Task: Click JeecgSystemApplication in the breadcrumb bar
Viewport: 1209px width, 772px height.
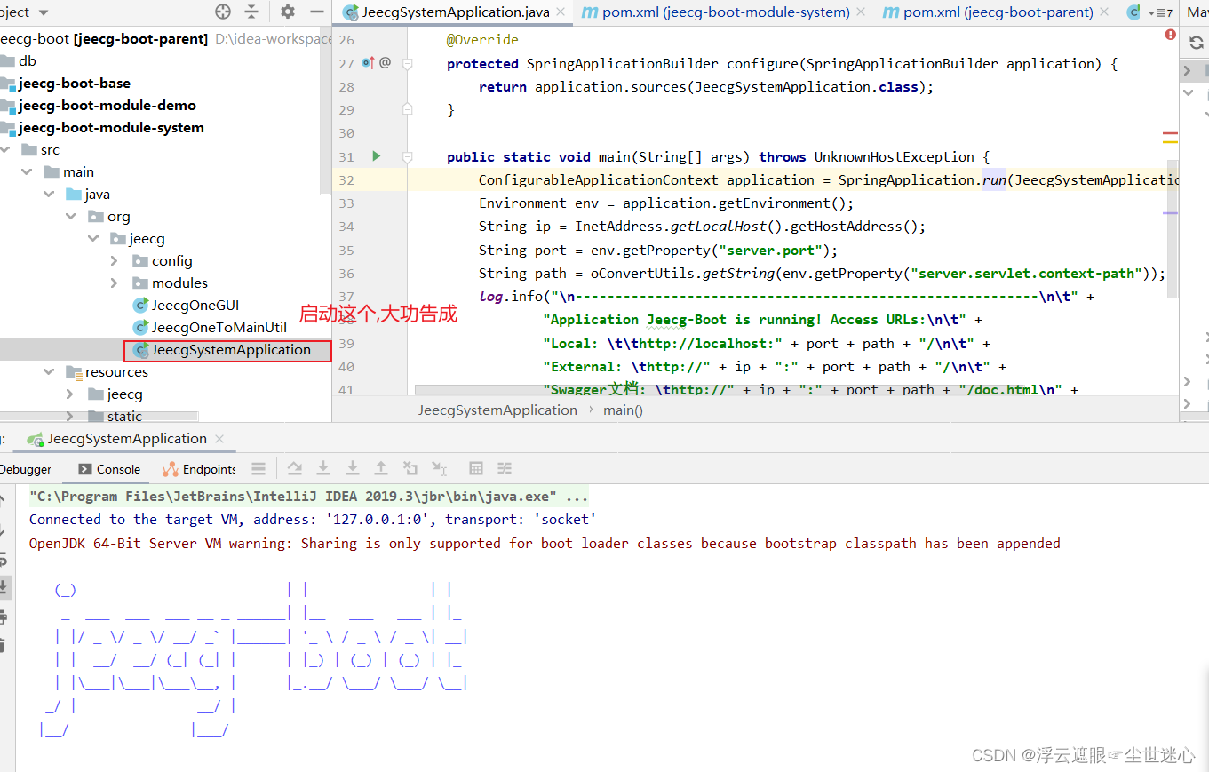Action: tap(497, 410)
